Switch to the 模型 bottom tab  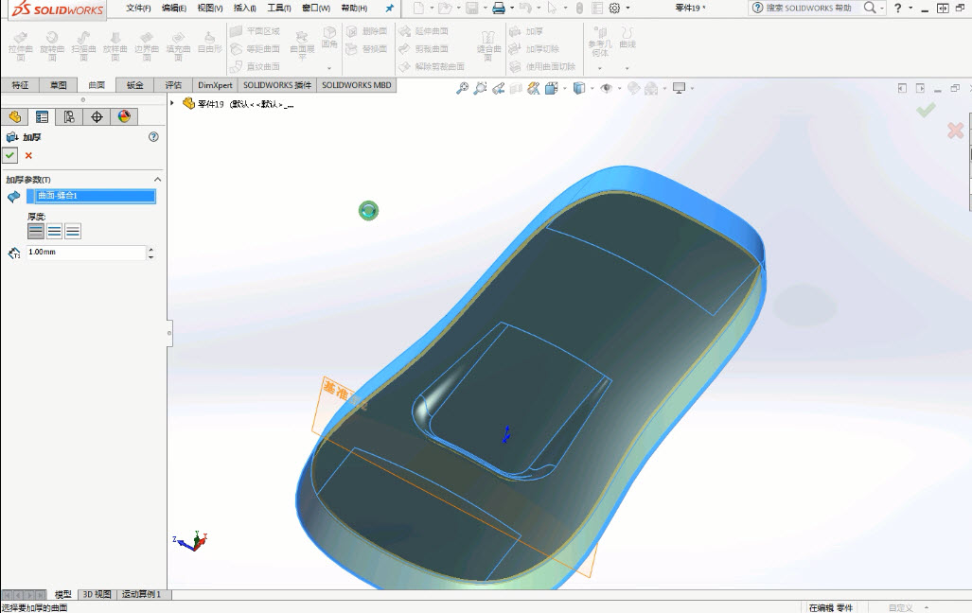tap(62, 594)
